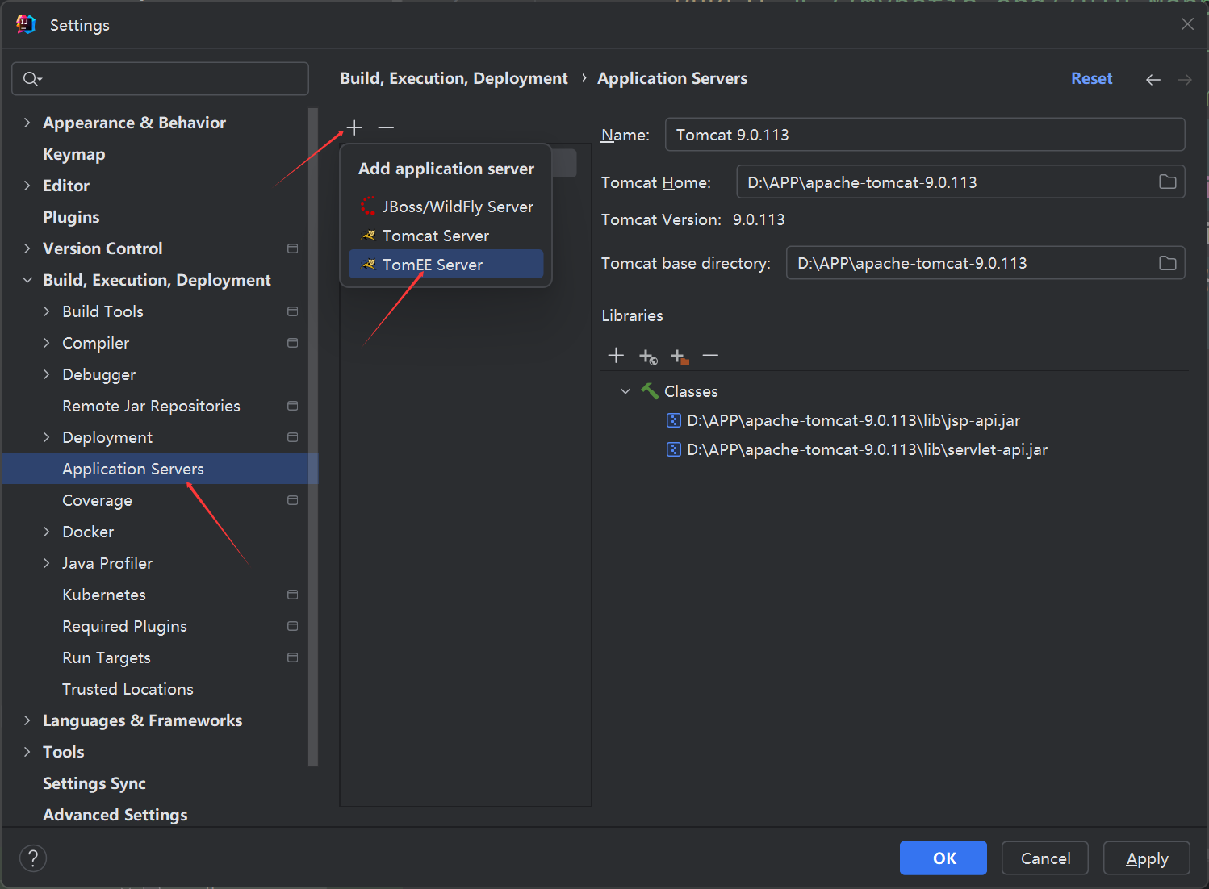Select Application Servers in tree
This screenshot has height=889, width=1209.
160,469
